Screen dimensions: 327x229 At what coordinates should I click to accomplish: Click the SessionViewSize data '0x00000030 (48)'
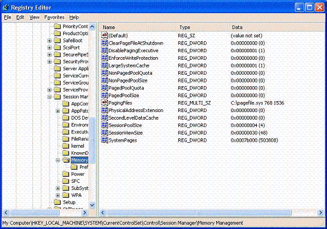(x=249, y=132)
